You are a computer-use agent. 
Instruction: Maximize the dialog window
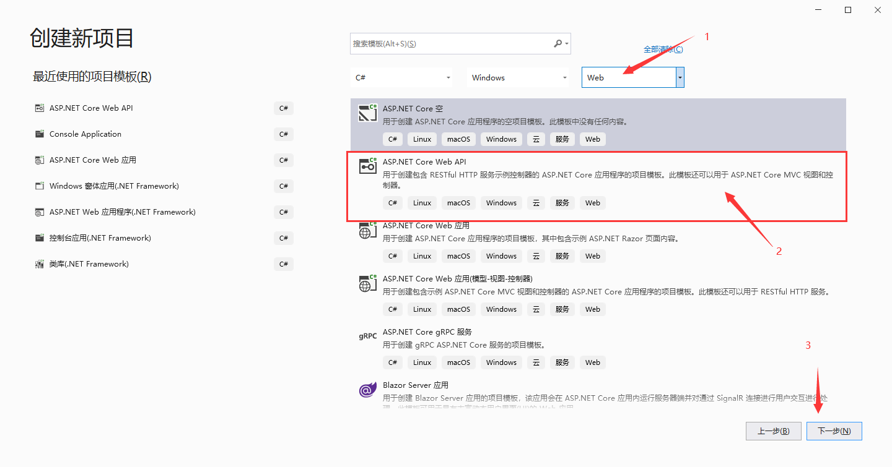(x=848, y=10)
